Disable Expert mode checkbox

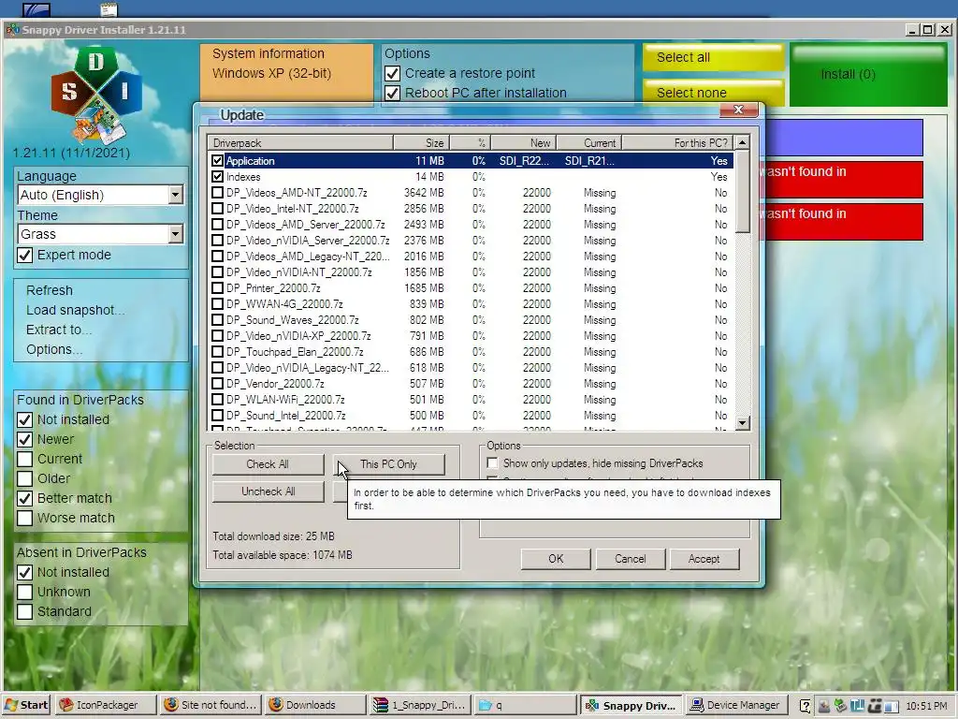(24, 255)
